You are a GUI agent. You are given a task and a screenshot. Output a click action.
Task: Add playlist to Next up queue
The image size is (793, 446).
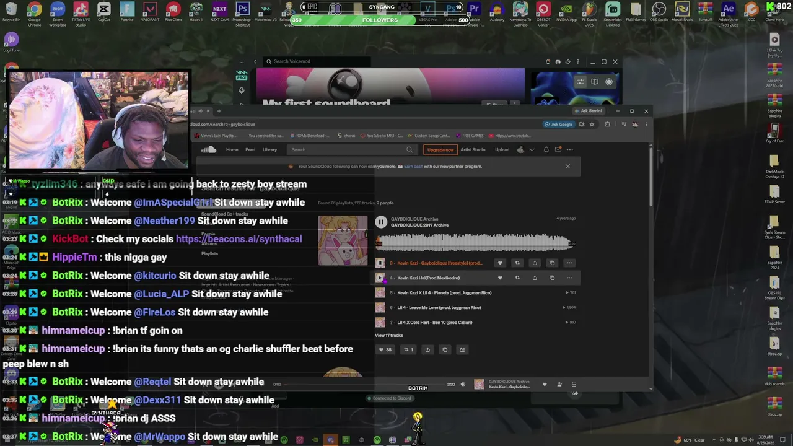pyautogui.click(x=462, y=349)
